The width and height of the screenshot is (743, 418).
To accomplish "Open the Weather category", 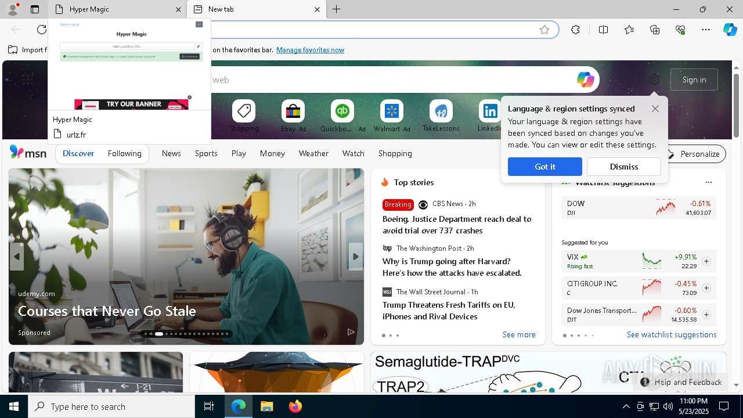I will tap(313, 153).
